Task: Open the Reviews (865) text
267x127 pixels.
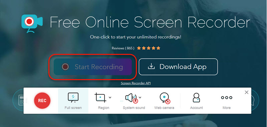Action: (123, 48)
